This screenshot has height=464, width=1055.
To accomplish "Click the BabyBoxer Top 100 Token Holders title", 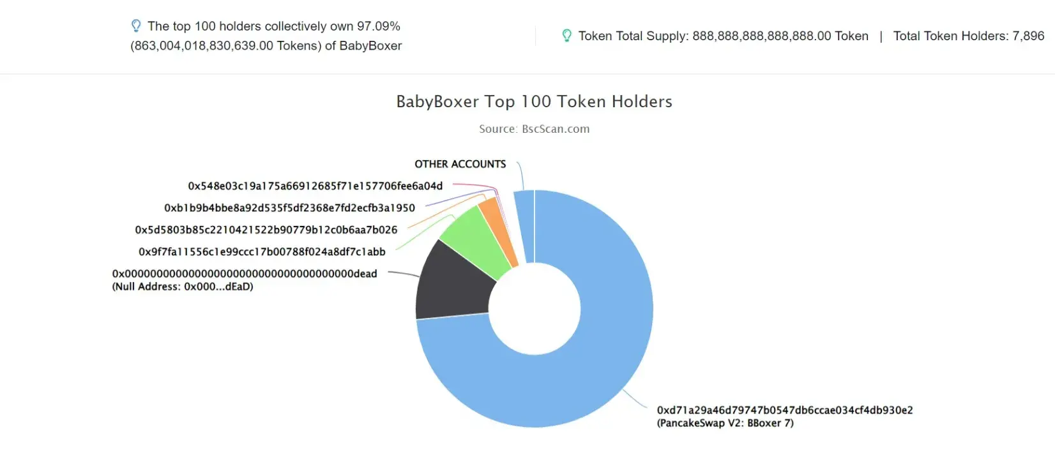I will coord(534,101).
